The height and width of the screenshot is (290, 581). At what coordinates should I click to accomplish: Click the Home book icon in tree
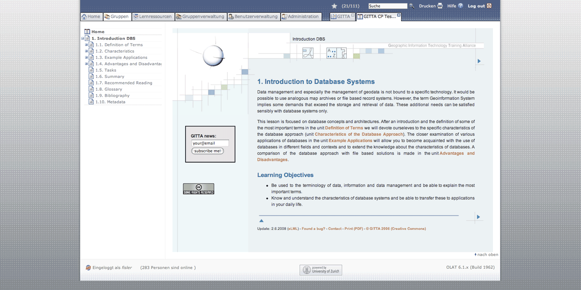[87, 32]
